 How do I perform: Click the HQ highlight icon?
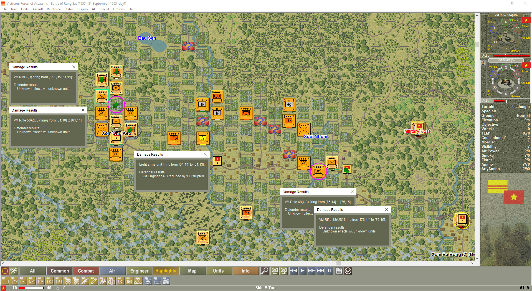[130, 281]
